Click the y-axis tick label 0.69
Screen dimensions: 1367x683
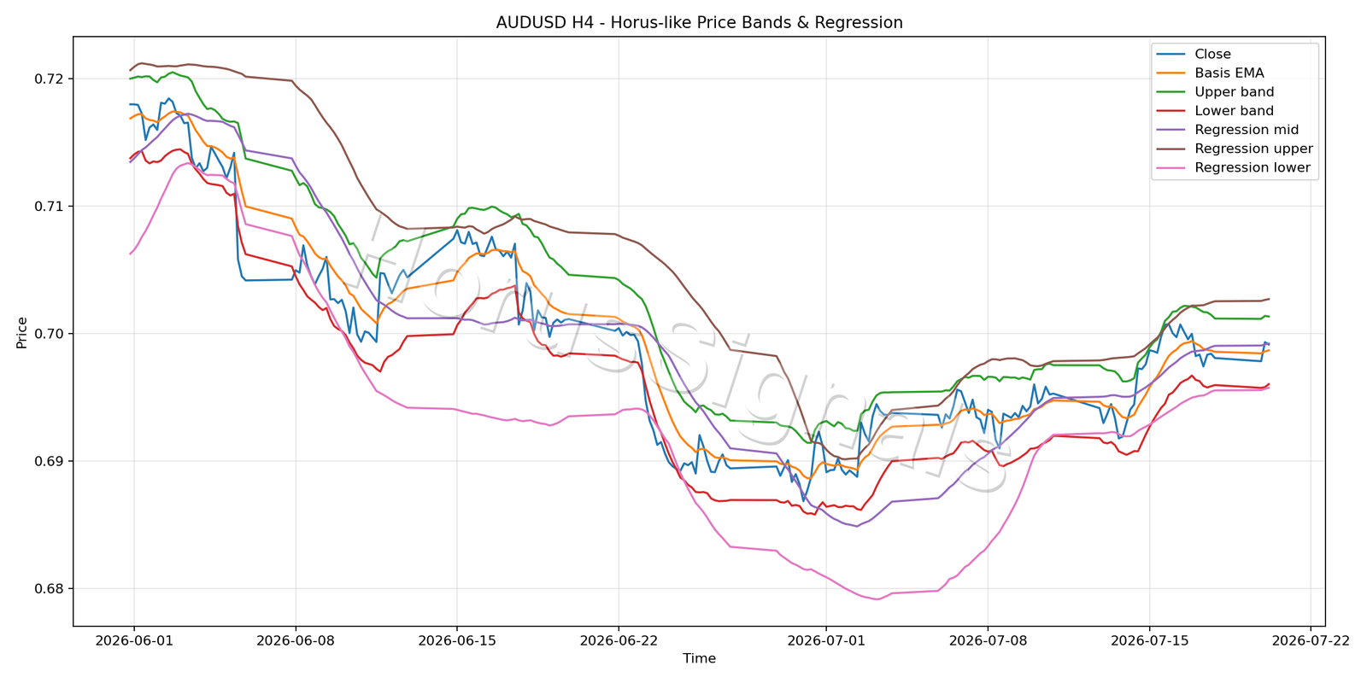(49, 461)
